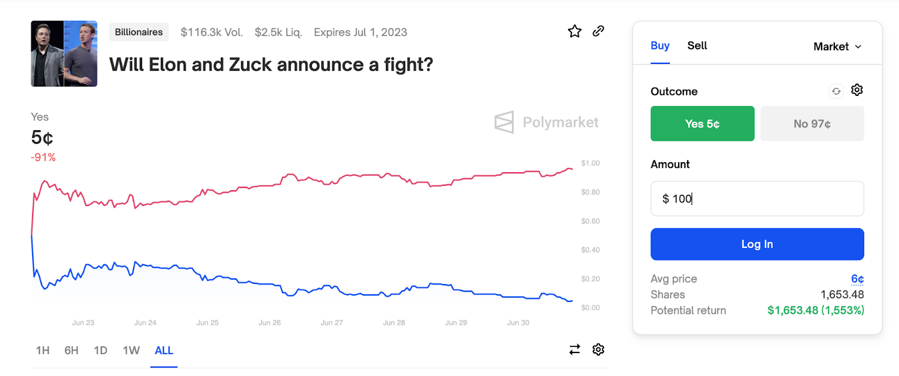The height and width of the screenshot is (376, 899).
Task: Click the Polymarket logo watermark
Action: pos(546,122)
